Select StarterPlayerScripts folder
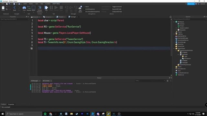The width and height of the screenshot is (207, 116). click(x=185, y=65)
